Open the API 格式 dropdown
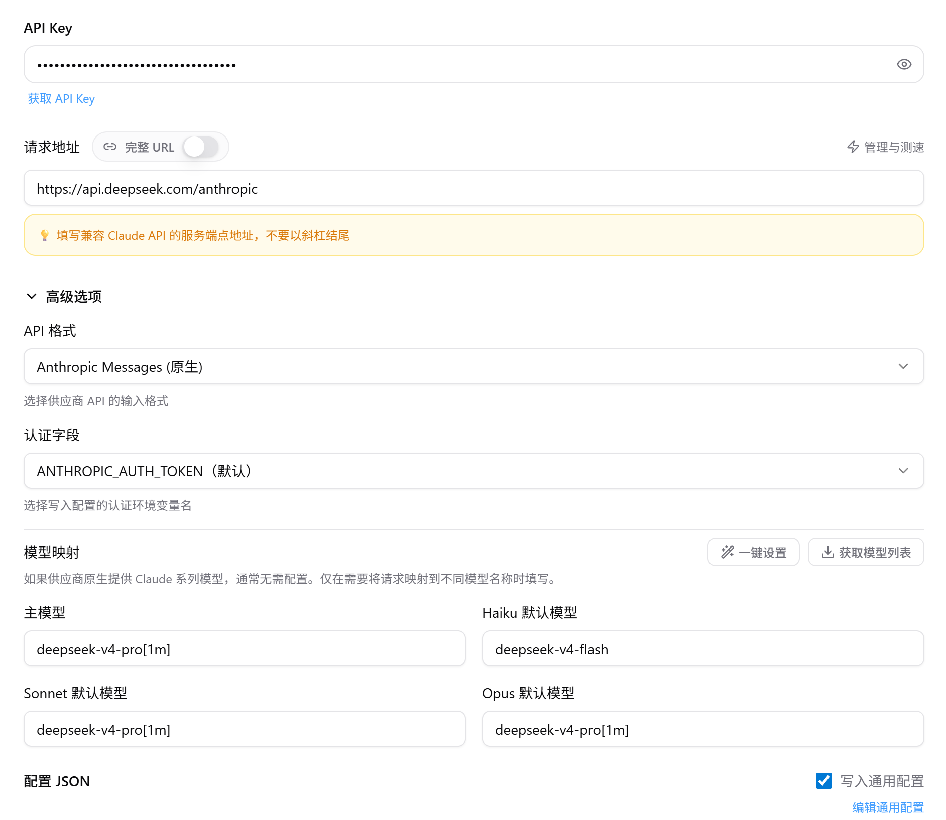 coord(474,367)
